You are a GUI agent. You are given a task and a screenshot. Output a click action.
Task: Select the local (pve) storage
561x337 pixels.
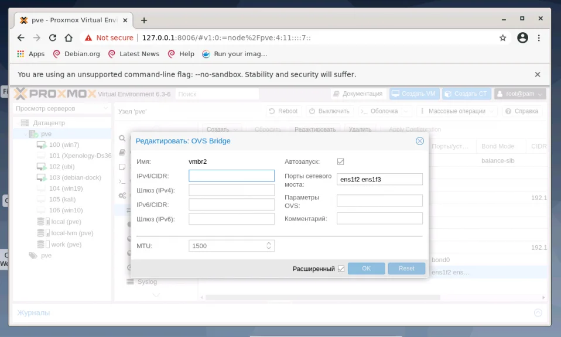pos(66,222)
